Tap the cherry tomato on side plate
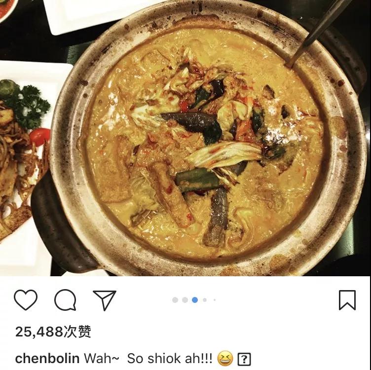Screen dimensions: 371x370 tap(39, 137)
